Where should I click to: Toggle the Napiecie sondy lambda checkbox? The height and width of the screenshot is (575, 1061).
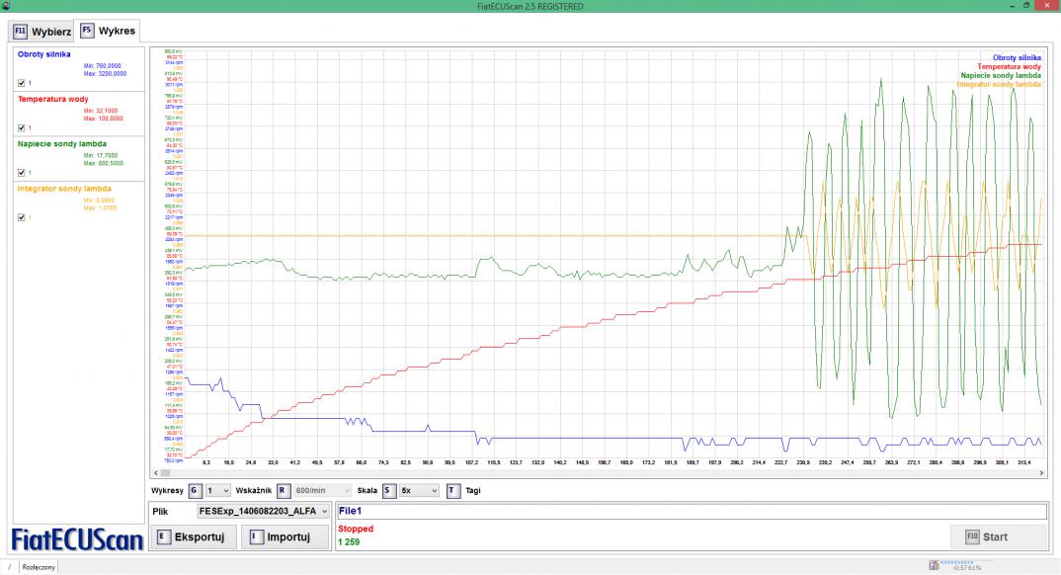[23, 173]
